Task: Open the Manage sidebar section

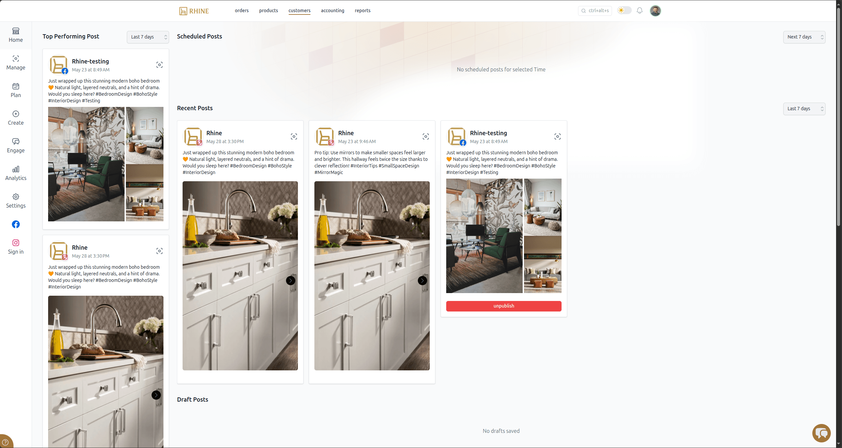Action: pos(15,63)
